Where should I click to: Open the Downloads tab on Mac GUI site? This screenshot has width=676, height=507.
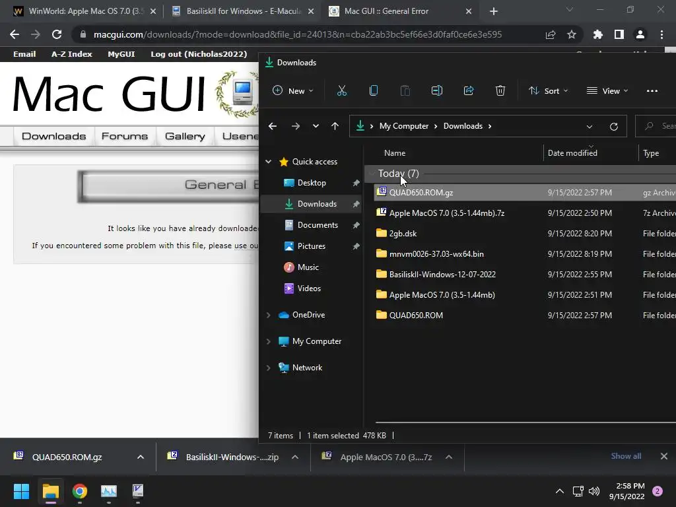54,136
